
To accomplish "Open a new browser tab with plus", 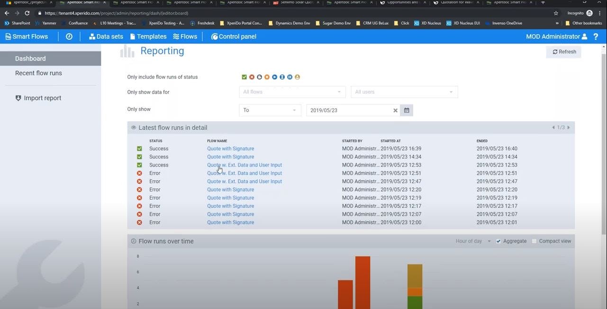I will click(x=543, y=2).
